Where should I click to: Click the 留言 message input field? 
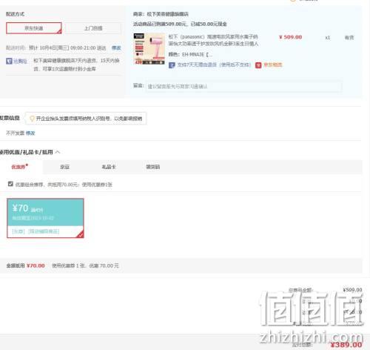pyautogui.click(x=243, y=86)
